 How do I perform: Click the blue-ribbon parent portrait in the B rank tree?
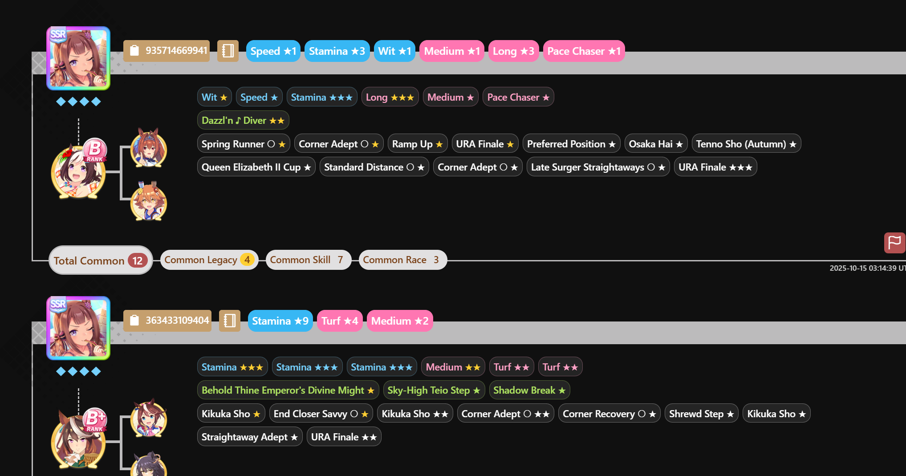click(149, 148)
